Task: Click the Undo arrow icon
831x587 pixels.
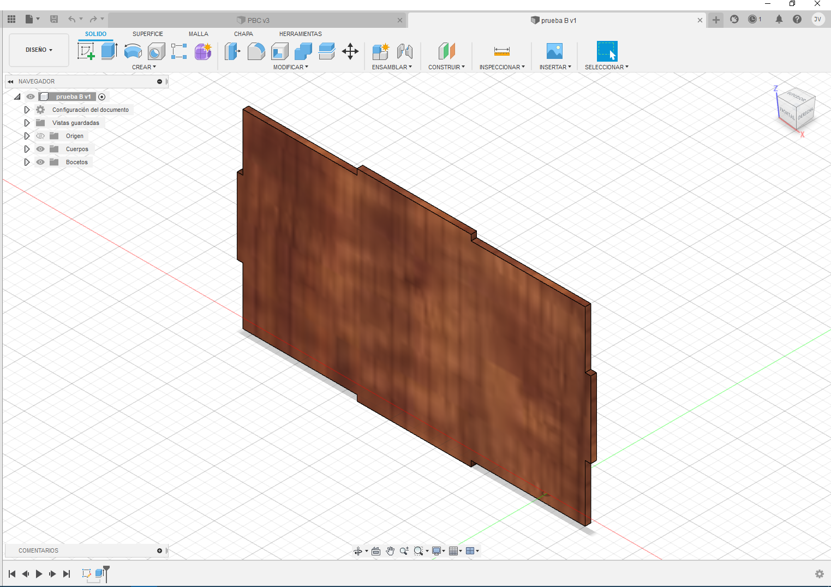Action: (72, 19)
